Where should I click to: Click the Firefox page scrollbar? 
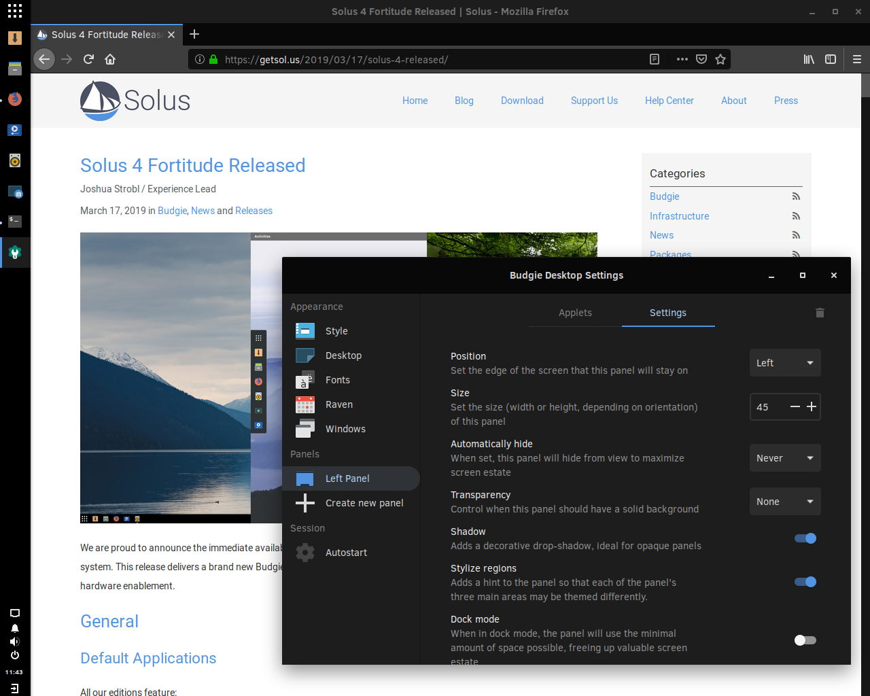click(x=865, y=86)
